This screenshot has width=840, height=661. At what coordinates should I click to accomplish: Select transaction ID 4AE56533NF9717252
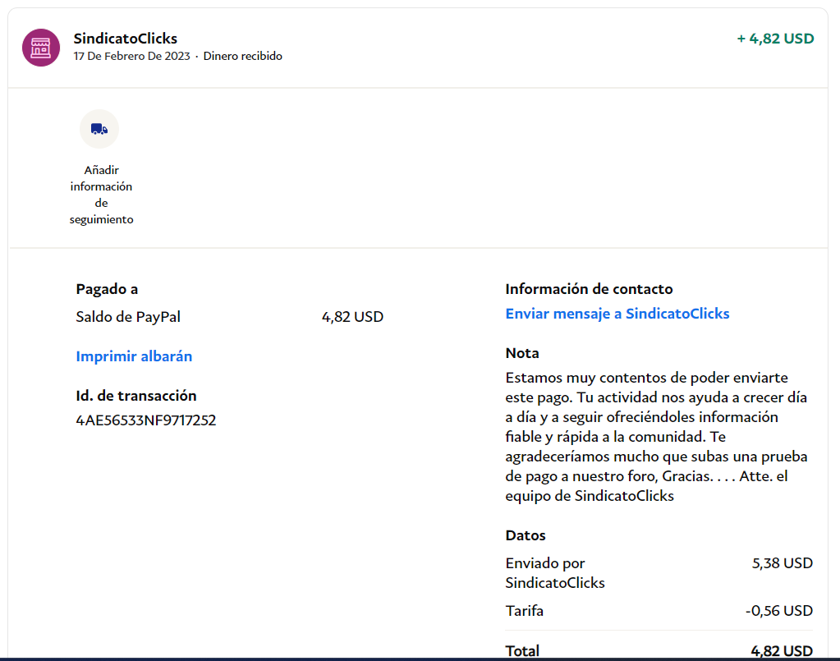point(145,420)
